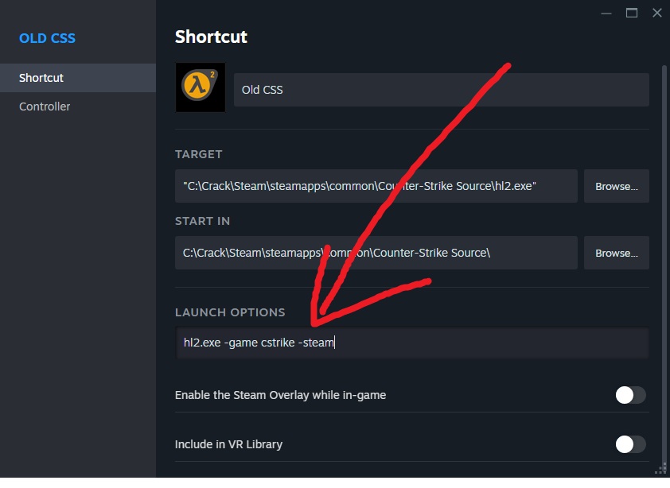Enable the Steam Overlay while in-game toggle
Image resolution: width=670 pixels, height=488 pixels.
[x=630, y=395]
